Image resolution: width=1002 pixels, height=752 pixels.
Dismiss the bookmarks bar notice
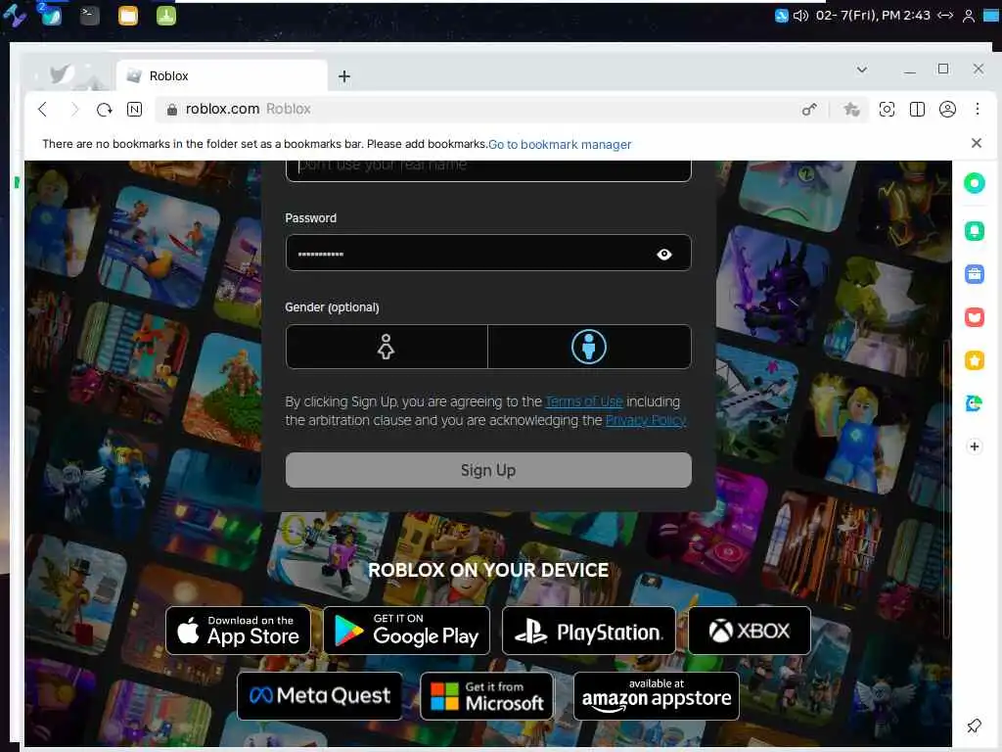[x=976, y=143]
